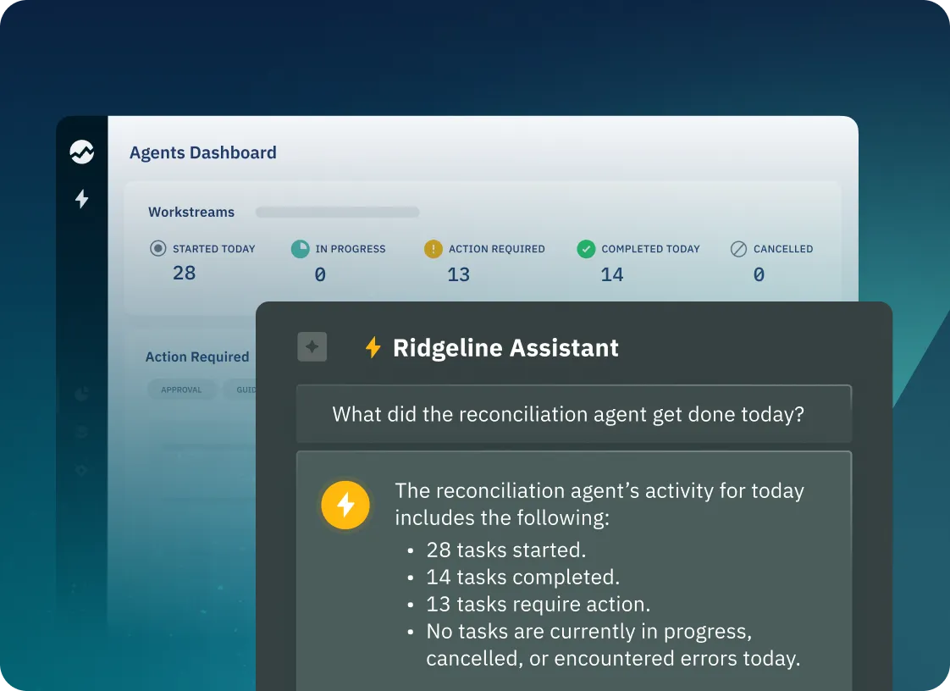Click the IN PROGRESS label
Screen dimensions: 950x691
pyautogui.click(x=351, y=248)
